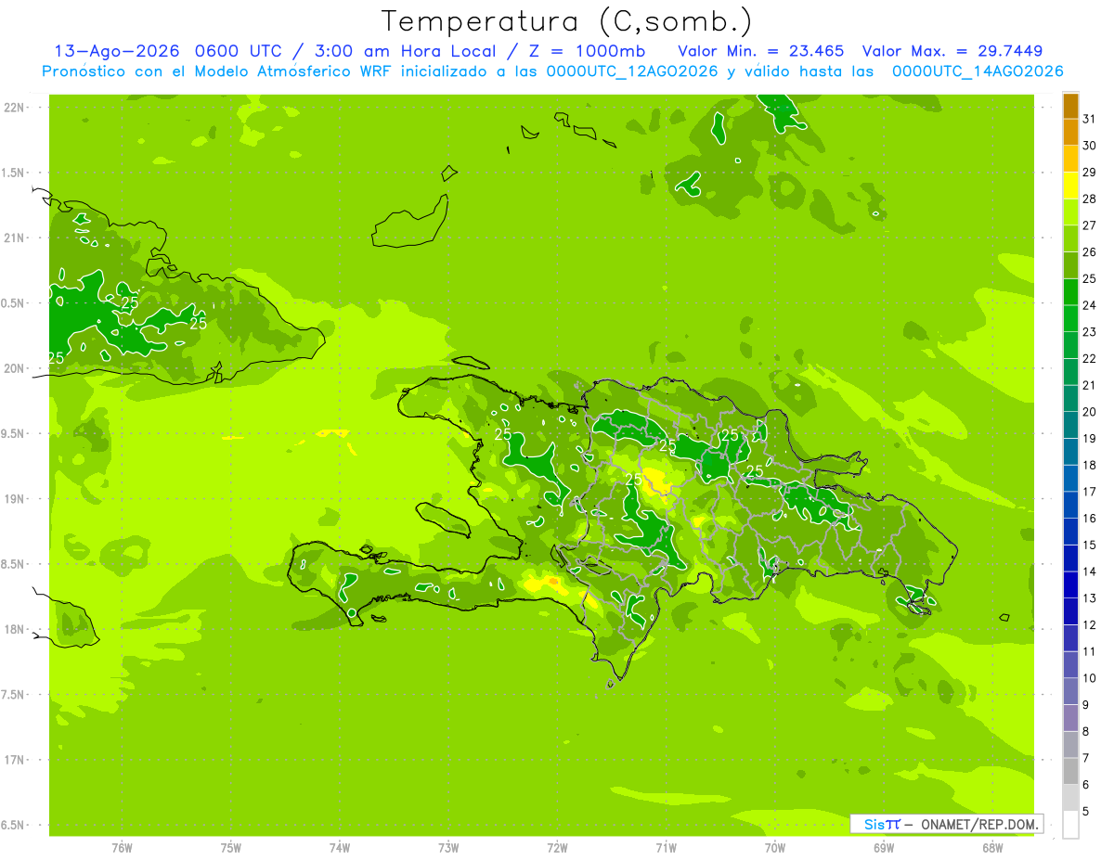Click the latitude axis label '20N'

14,369
